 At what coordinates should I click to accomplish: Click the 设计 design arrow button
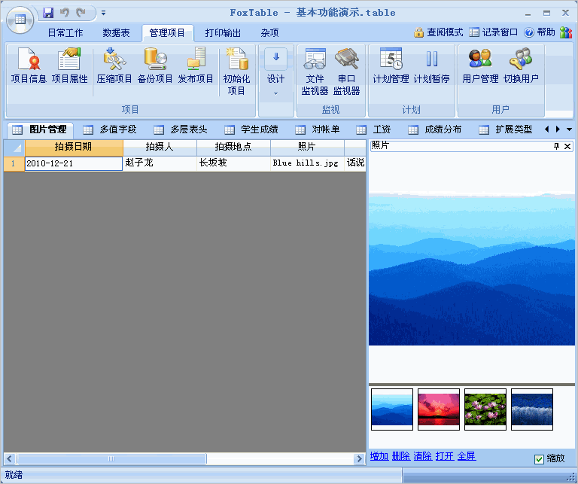pyautogui.click(x=275, y=59)
